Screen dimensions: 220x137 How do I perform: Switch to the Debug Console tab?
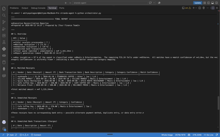(38, 8)
